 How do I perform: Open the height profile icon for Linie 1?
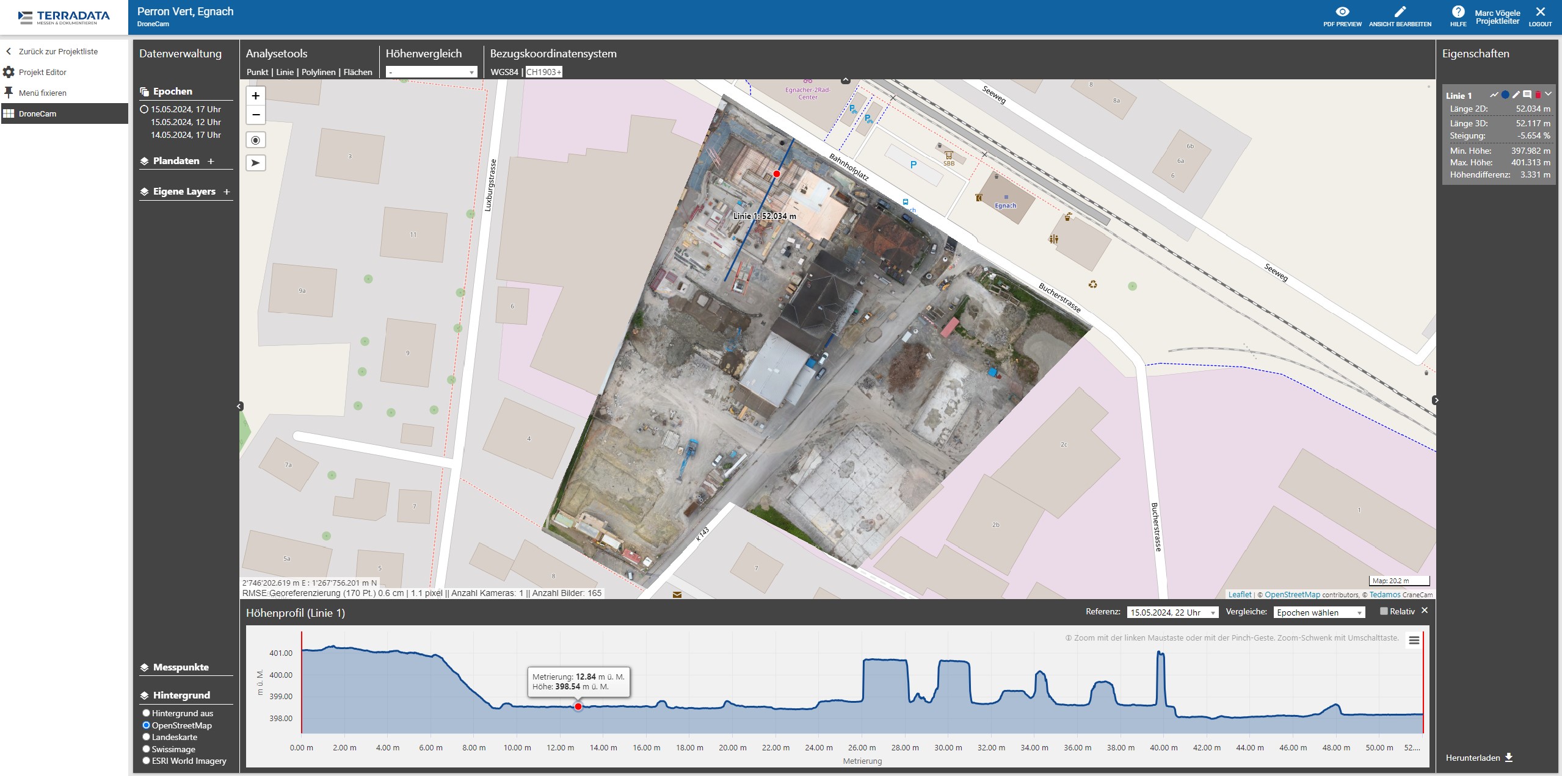point(1494,95)
